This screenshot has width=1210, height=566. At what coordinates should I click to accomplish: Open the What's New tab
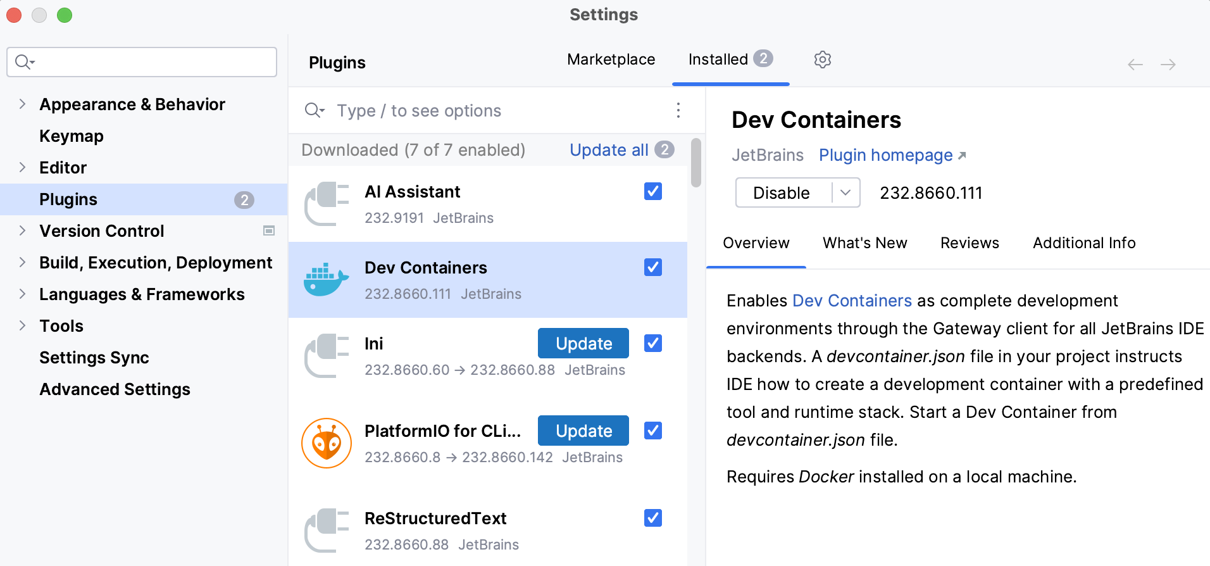pyautogui.click(x=864, y=243)
